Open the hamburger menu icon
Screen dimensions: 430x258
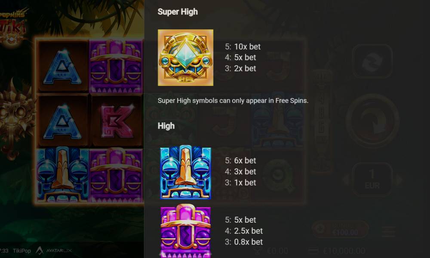(x=388, y=231)
